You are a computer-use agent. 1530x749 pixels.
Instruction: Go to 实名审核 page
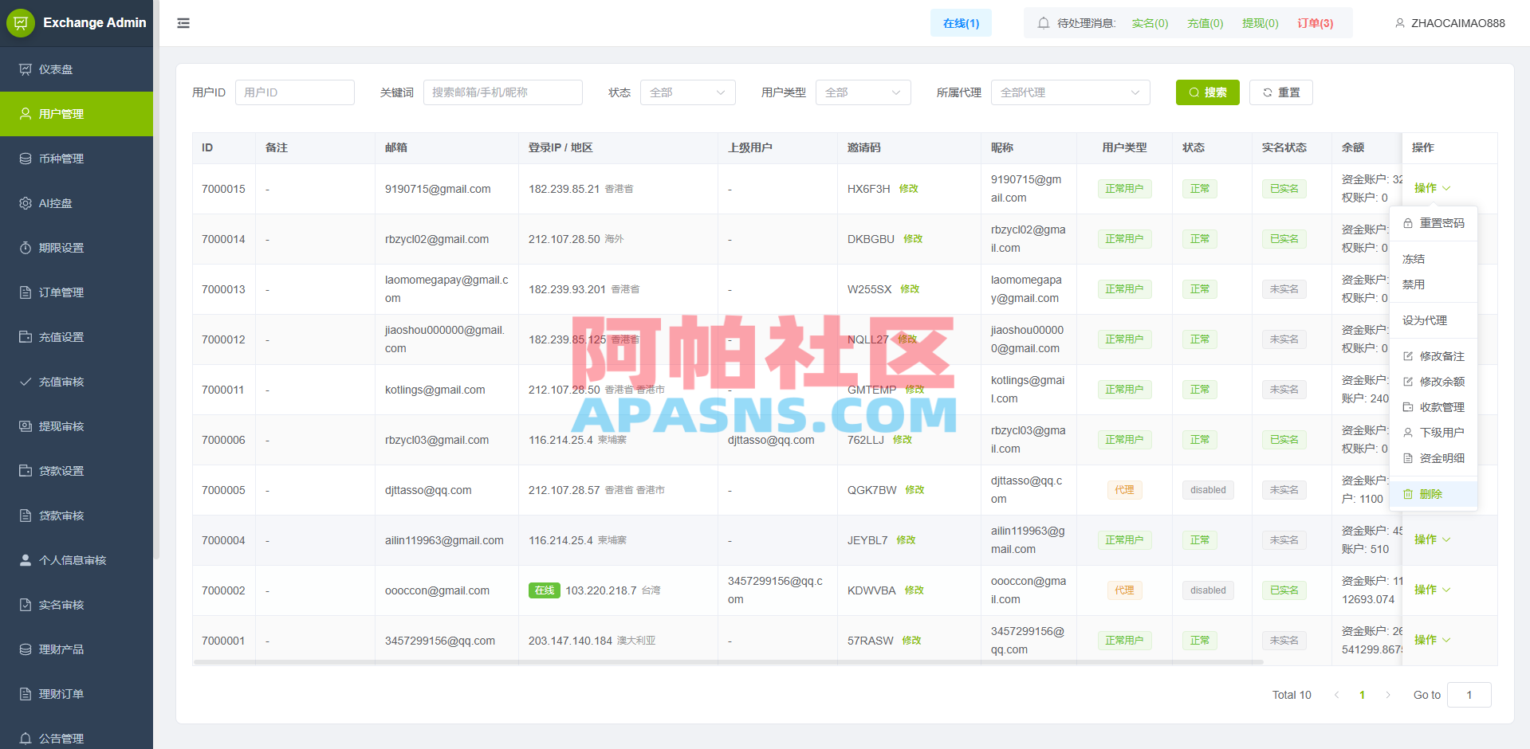77,605
